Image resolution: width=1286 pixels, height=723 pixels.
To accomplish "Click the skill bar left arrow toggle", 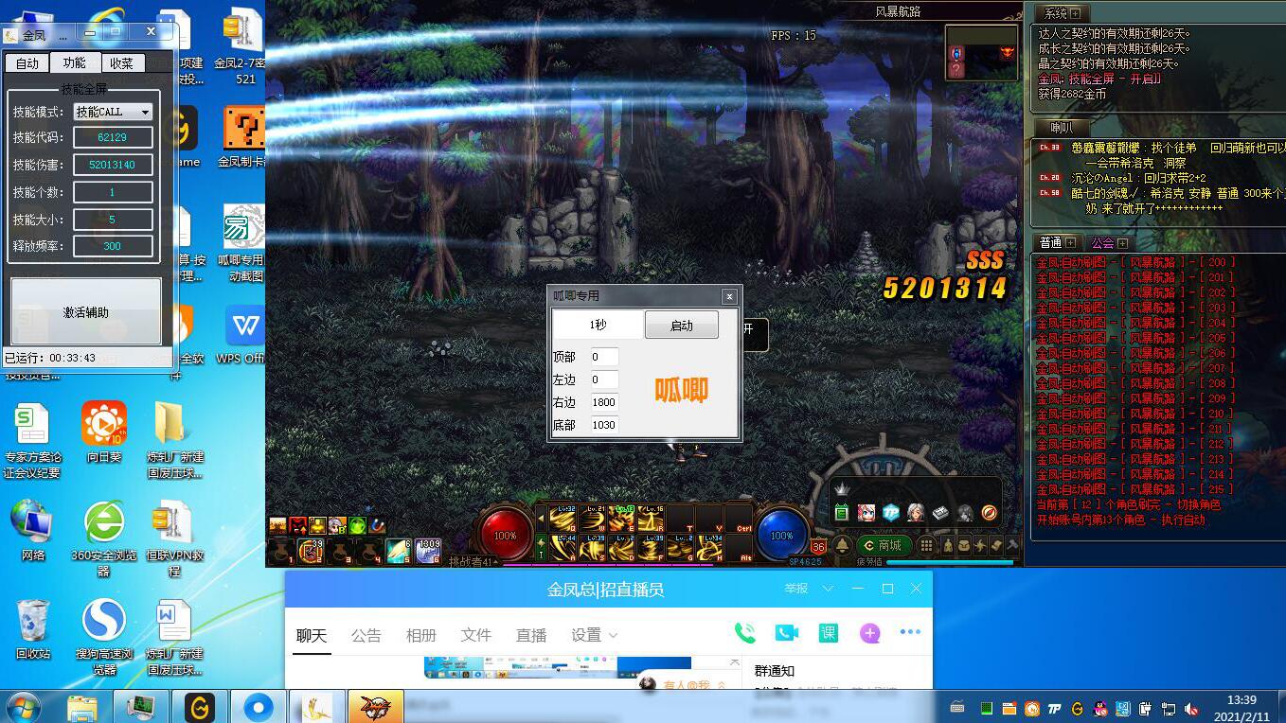I will pos(542,519).
